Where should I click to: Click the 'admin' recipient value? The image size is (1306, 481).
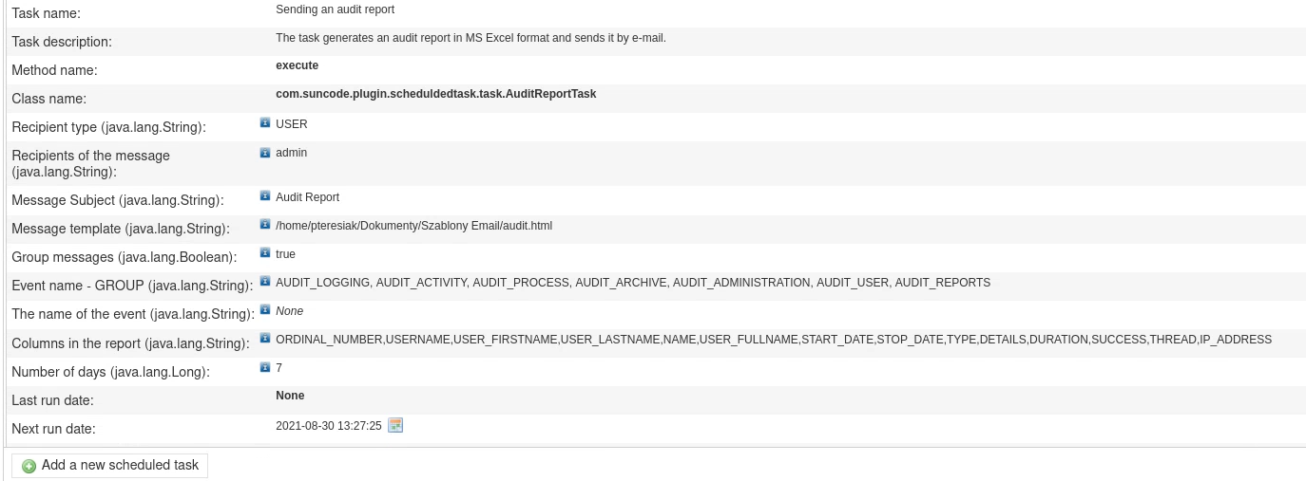291,153
